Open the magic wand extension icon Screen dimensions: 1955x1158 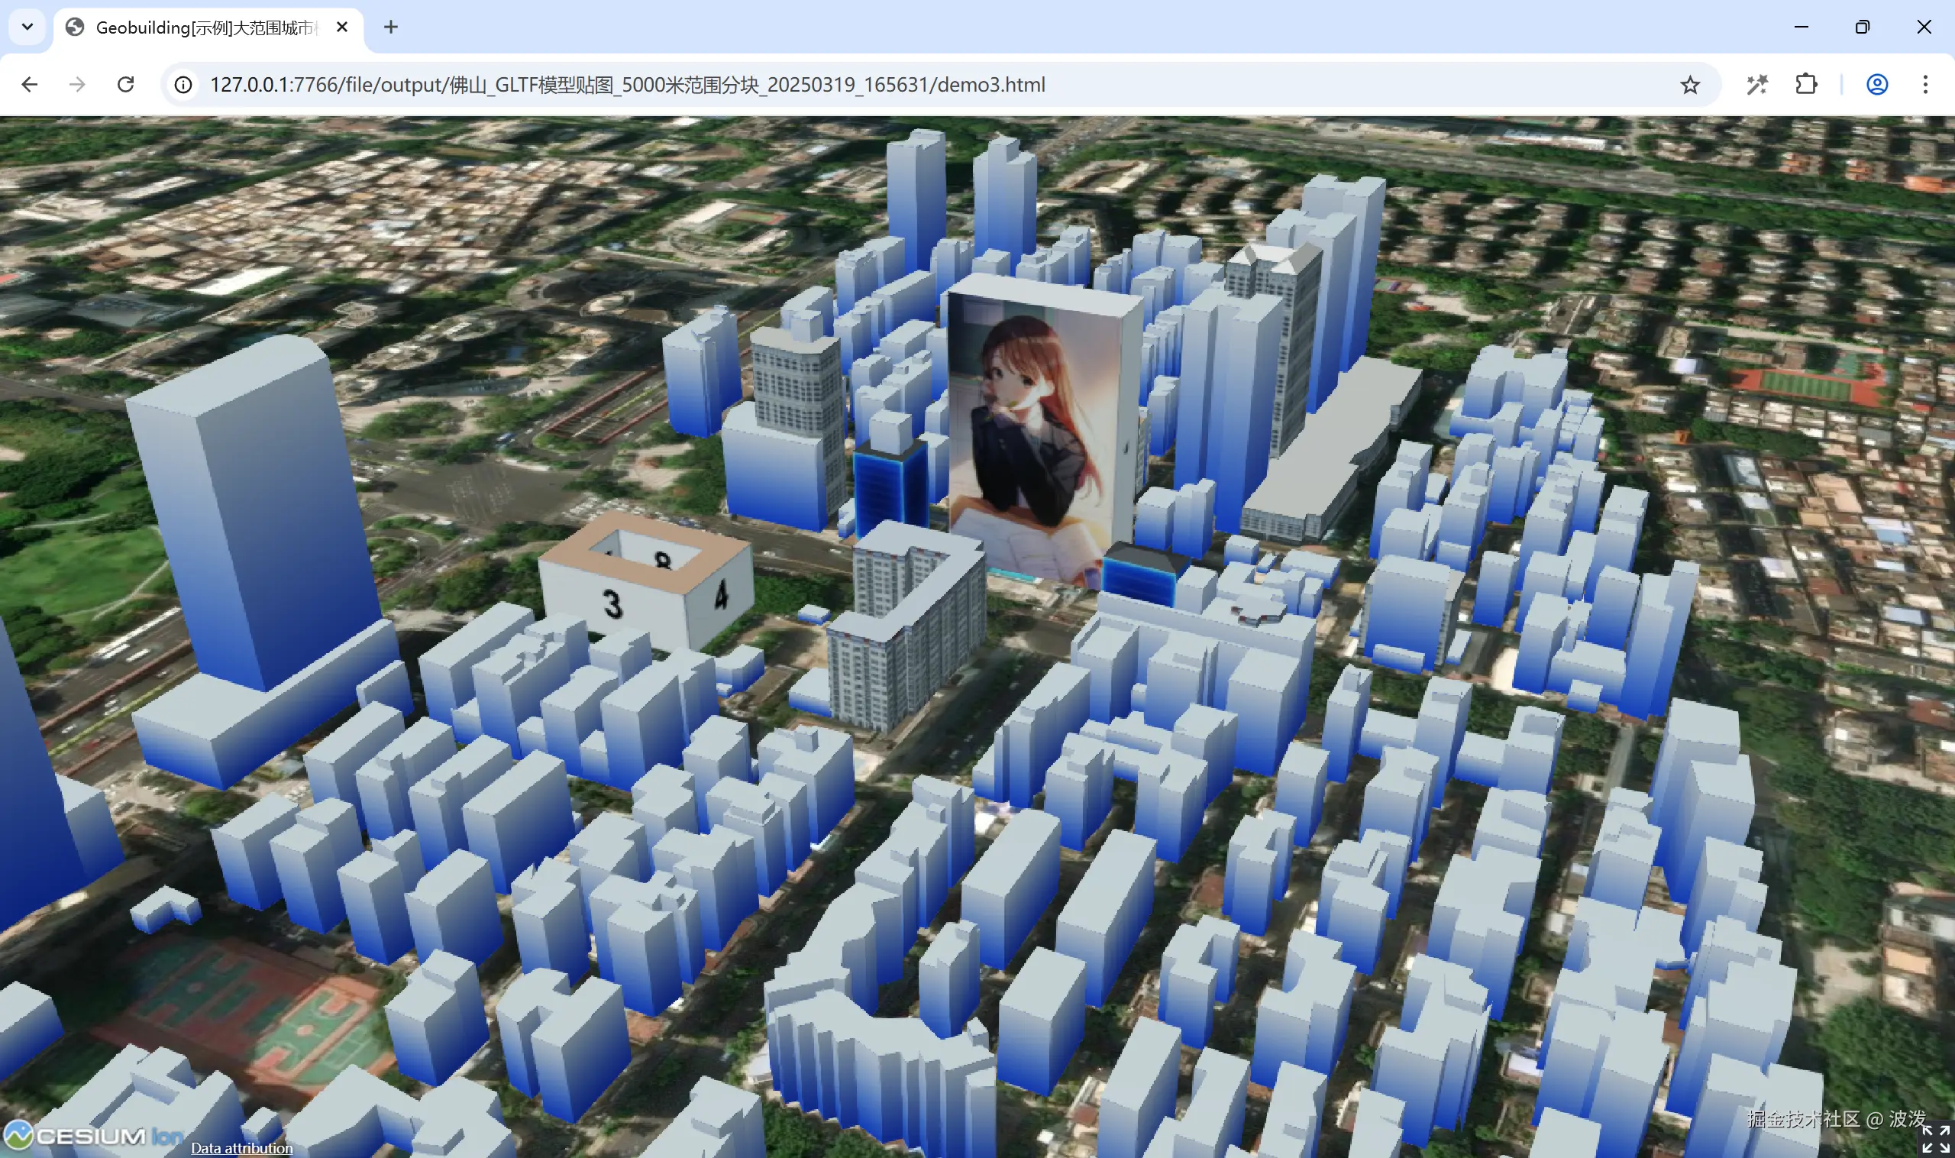(1757, 84)
